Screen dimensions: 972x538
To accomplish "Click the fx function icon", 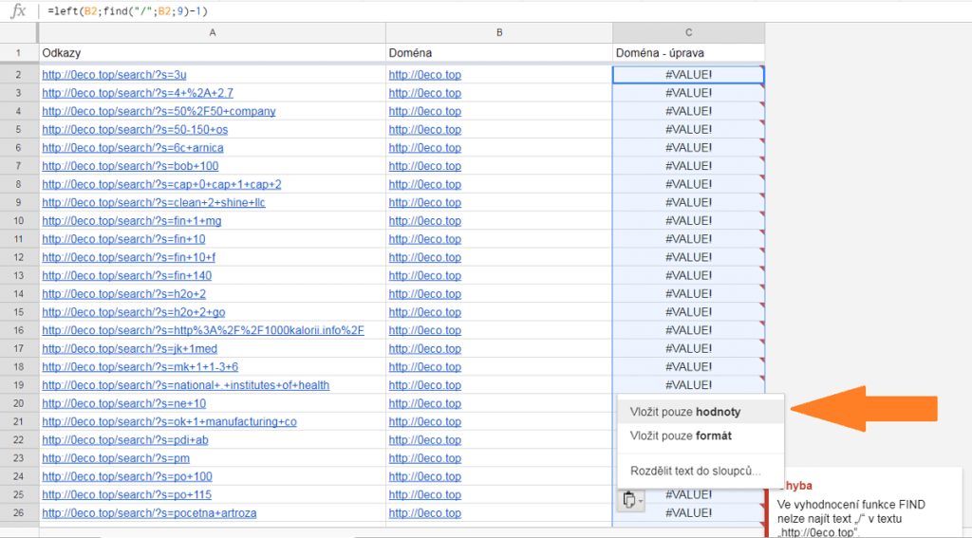I will 18,11.
